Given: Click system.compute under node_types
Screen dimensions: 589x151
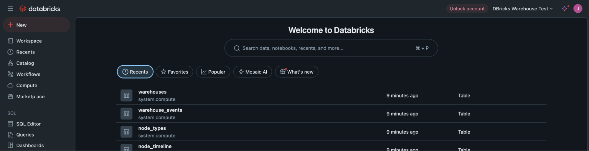Looking at the screenshot, I should 157,136.
